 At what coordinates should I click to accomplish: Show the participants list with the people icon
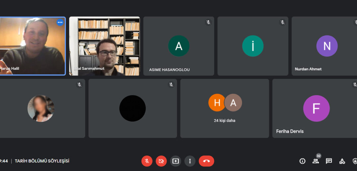(316, 161)
